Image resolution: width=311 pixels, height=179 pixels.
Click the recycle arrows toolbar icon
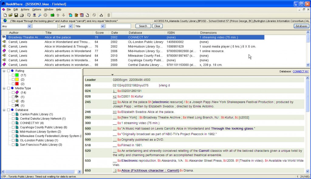[101, 15]
